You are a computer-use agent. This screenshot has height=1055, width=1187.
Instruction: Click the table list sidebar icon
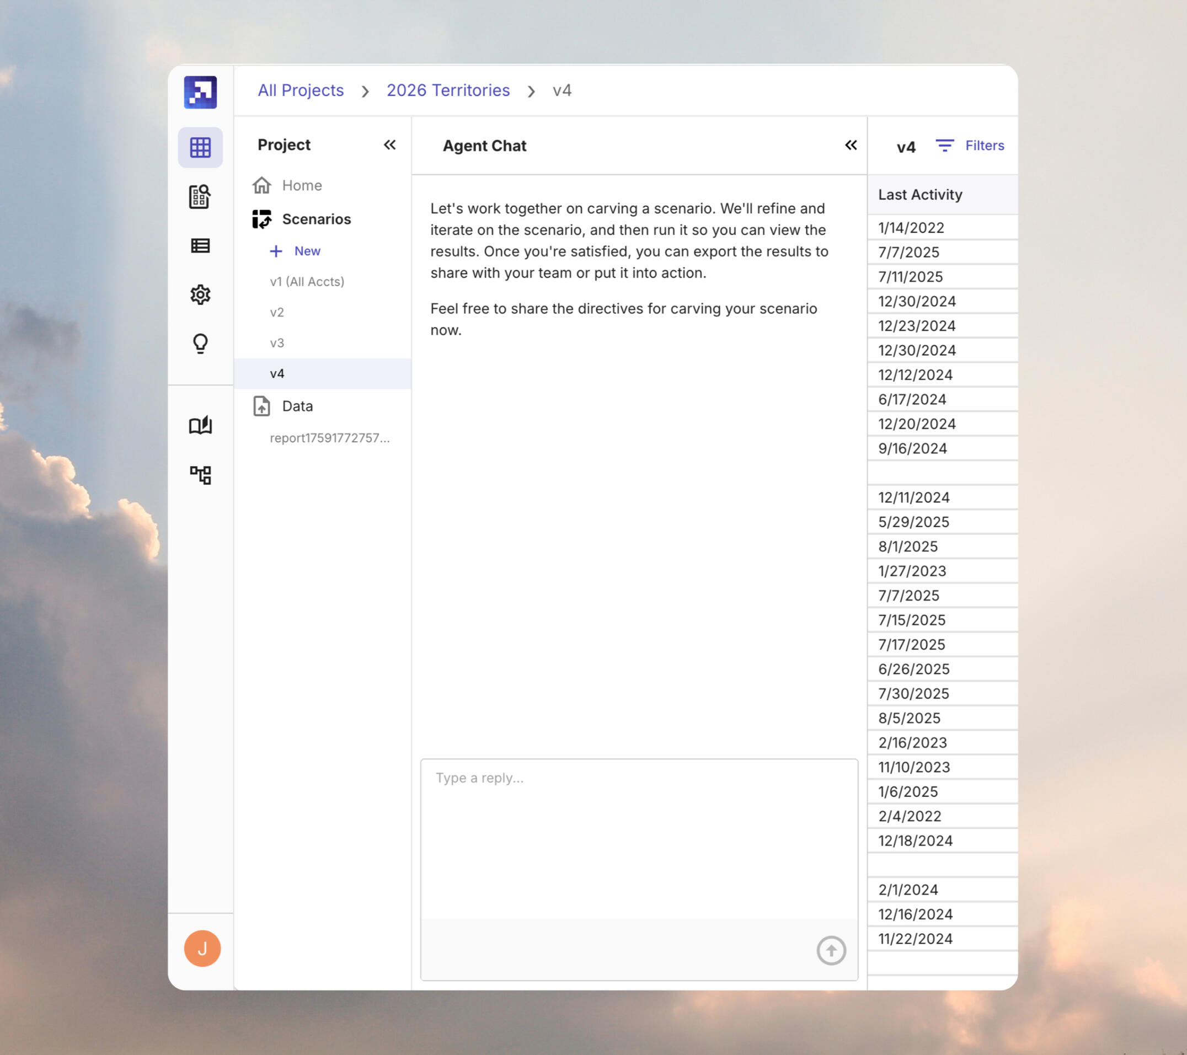click(x=200, y=245)
